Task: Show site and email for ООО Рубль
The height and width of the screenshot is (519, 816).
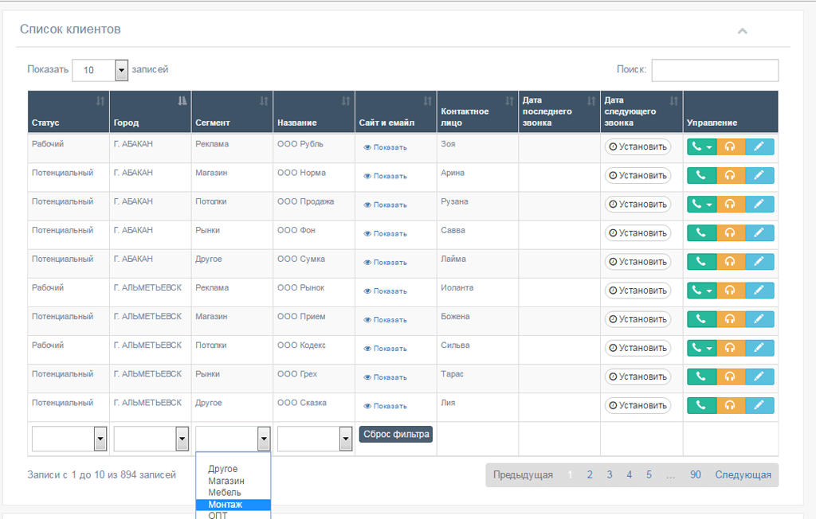Action: (x=385, y=148)
